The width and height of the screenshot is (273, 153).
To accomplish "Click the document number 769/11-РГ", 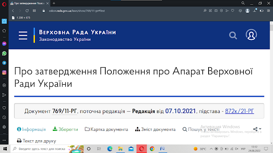I will [x=64, y=111].
